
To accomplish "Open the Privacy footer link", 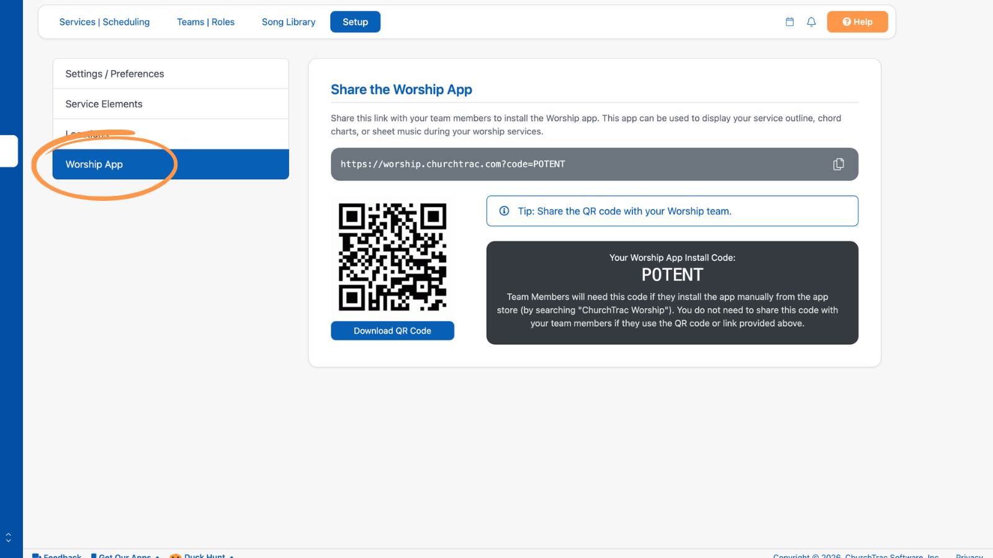I will tap(969, 555).
